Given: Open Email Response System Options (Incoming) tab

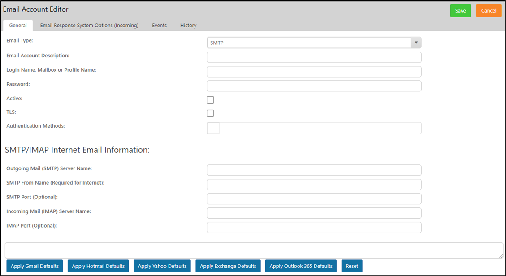Looking at the screenshot, I should (89, 25).
